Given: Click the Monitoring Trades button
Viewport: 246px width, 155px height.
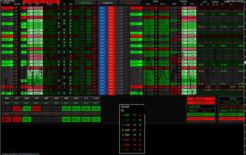Looking at the screenshot, I should [x=232, y=102].
